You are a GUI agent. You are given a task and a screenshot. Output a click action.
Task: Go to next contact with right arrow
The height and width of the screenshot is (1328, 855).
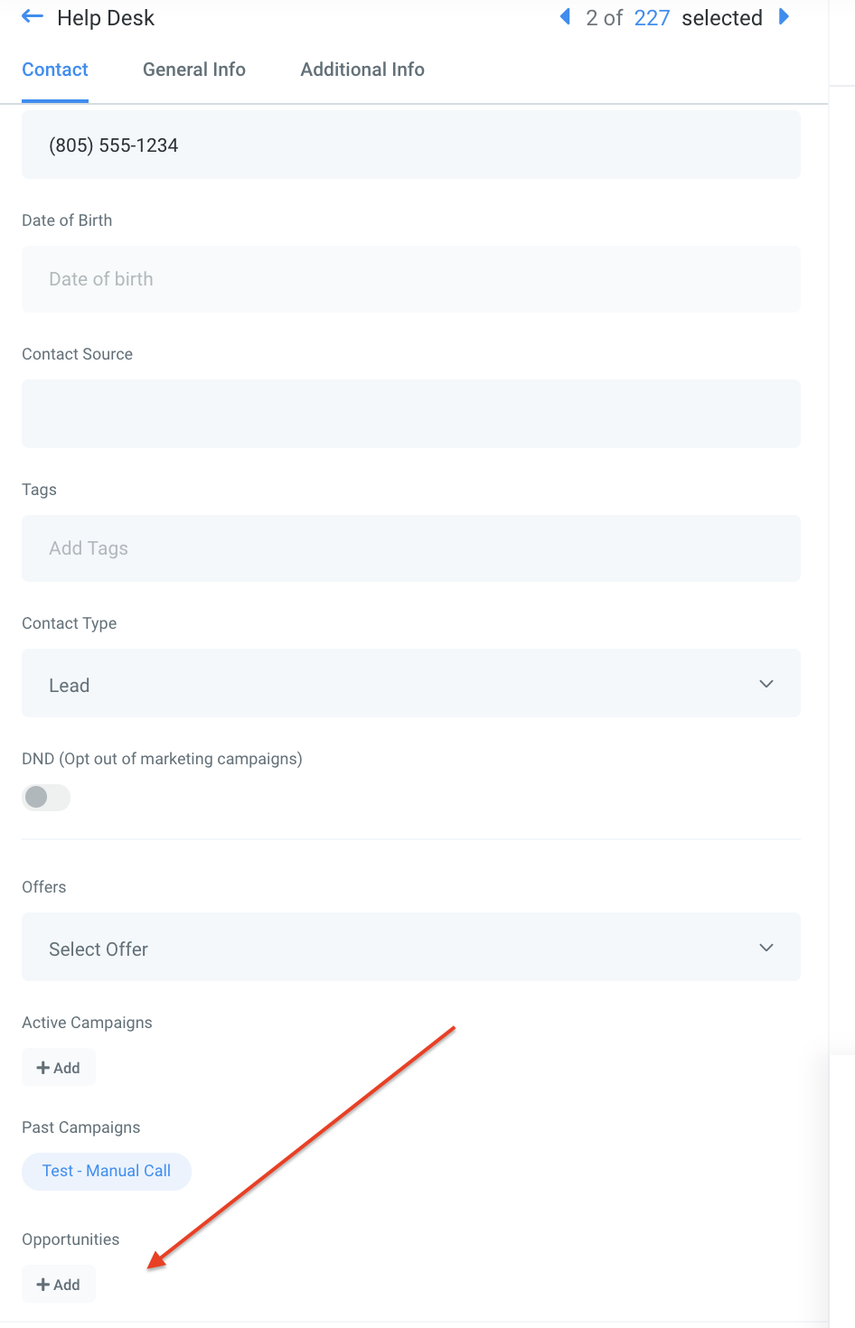coord(784,17)
